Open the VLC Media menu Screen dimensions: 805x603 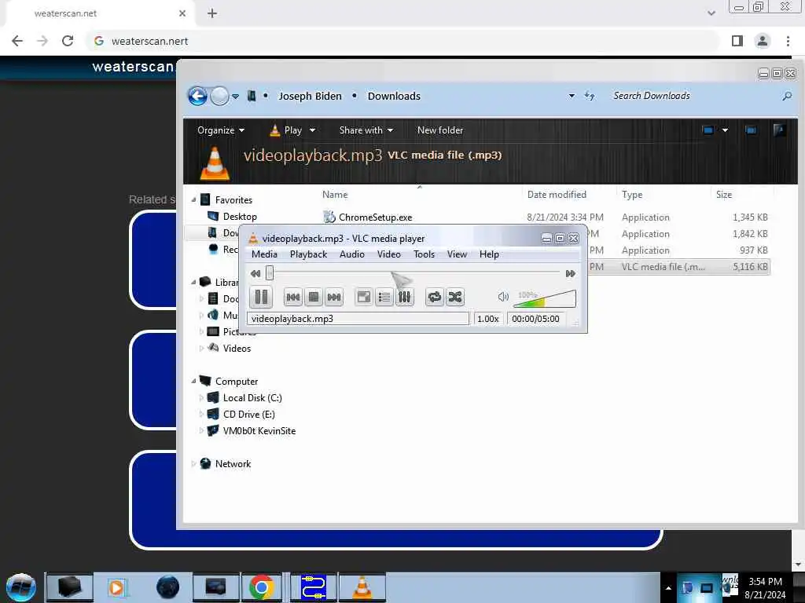click(x=264, y=254)
